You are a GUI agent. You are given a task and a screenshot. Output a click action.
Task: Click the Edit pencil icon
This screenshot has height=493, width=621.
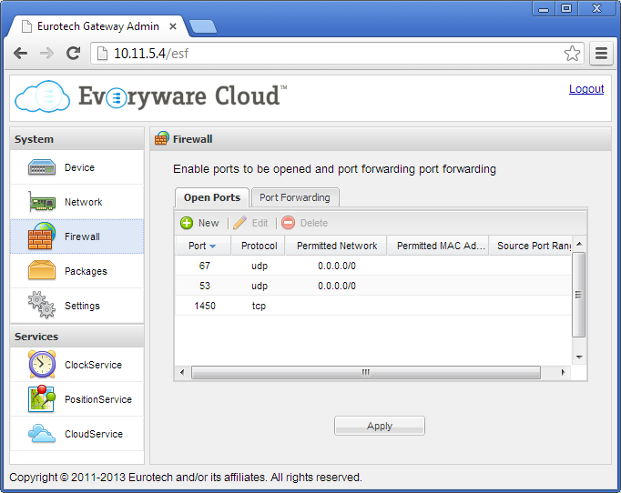(240, 223)
